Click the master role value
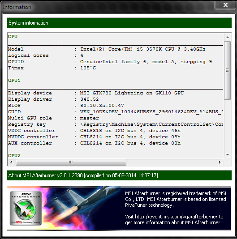Screen dimensions: 237x239 (x=90, y=118)
